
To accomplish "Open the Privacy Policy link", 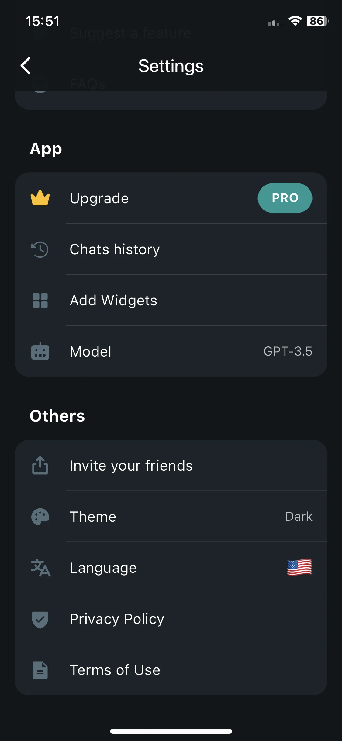I will (171, 619).
